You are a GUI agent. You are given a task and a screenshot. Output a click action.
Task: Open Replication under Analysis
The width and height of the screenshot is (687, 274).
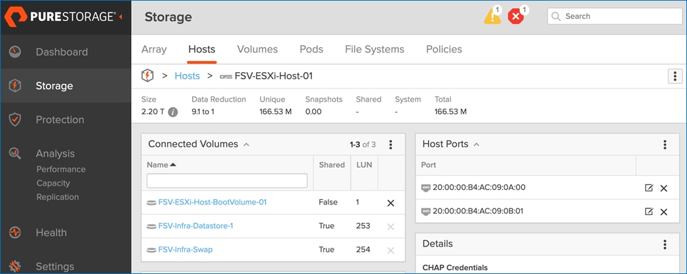click(x=58, y=197)
